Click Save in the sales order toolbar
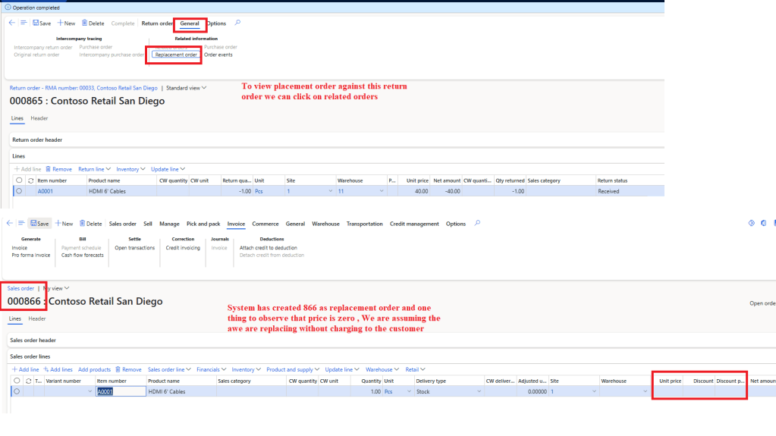 [40, 224]
